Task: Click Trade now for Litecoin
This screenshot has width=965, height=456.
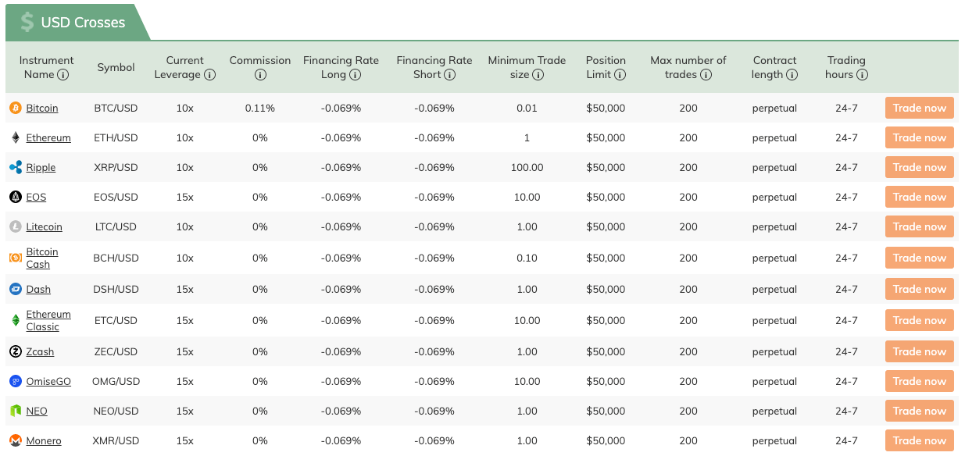Action: 920,226
